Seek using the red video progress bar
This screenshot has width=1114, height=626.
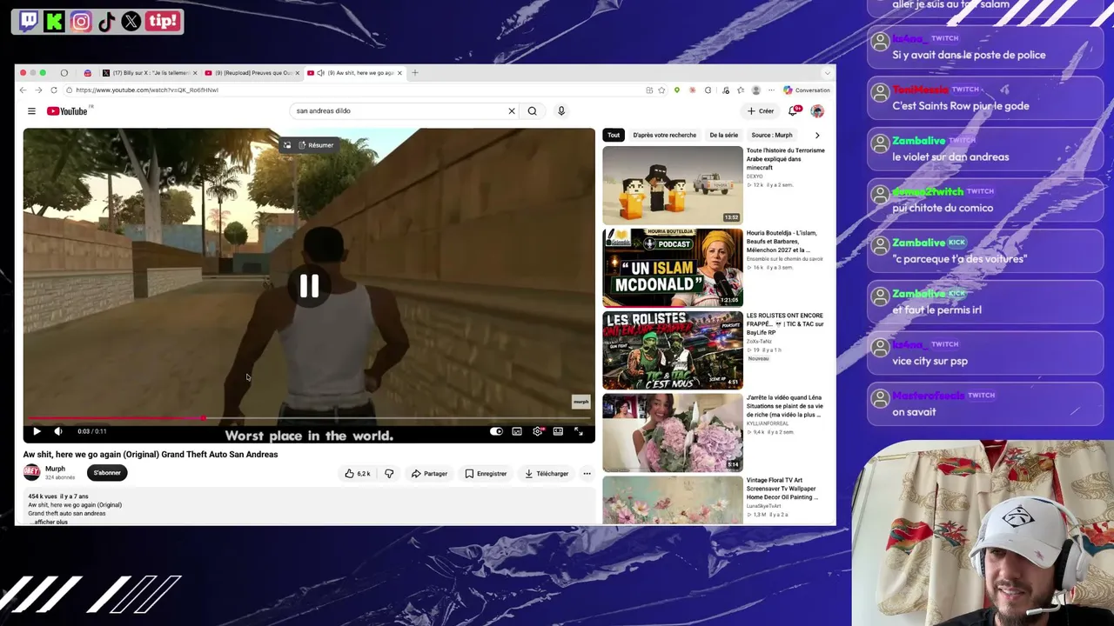pos(309,419)
